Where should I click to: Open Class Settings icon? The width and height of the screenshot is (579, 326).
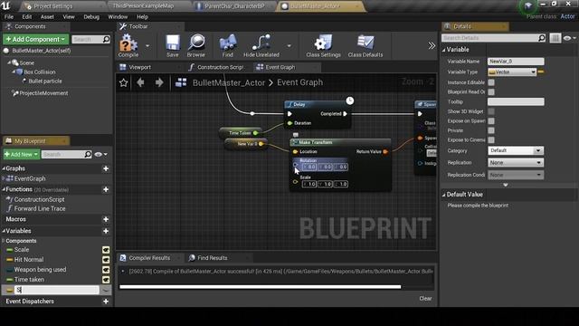tap(324, 45)
